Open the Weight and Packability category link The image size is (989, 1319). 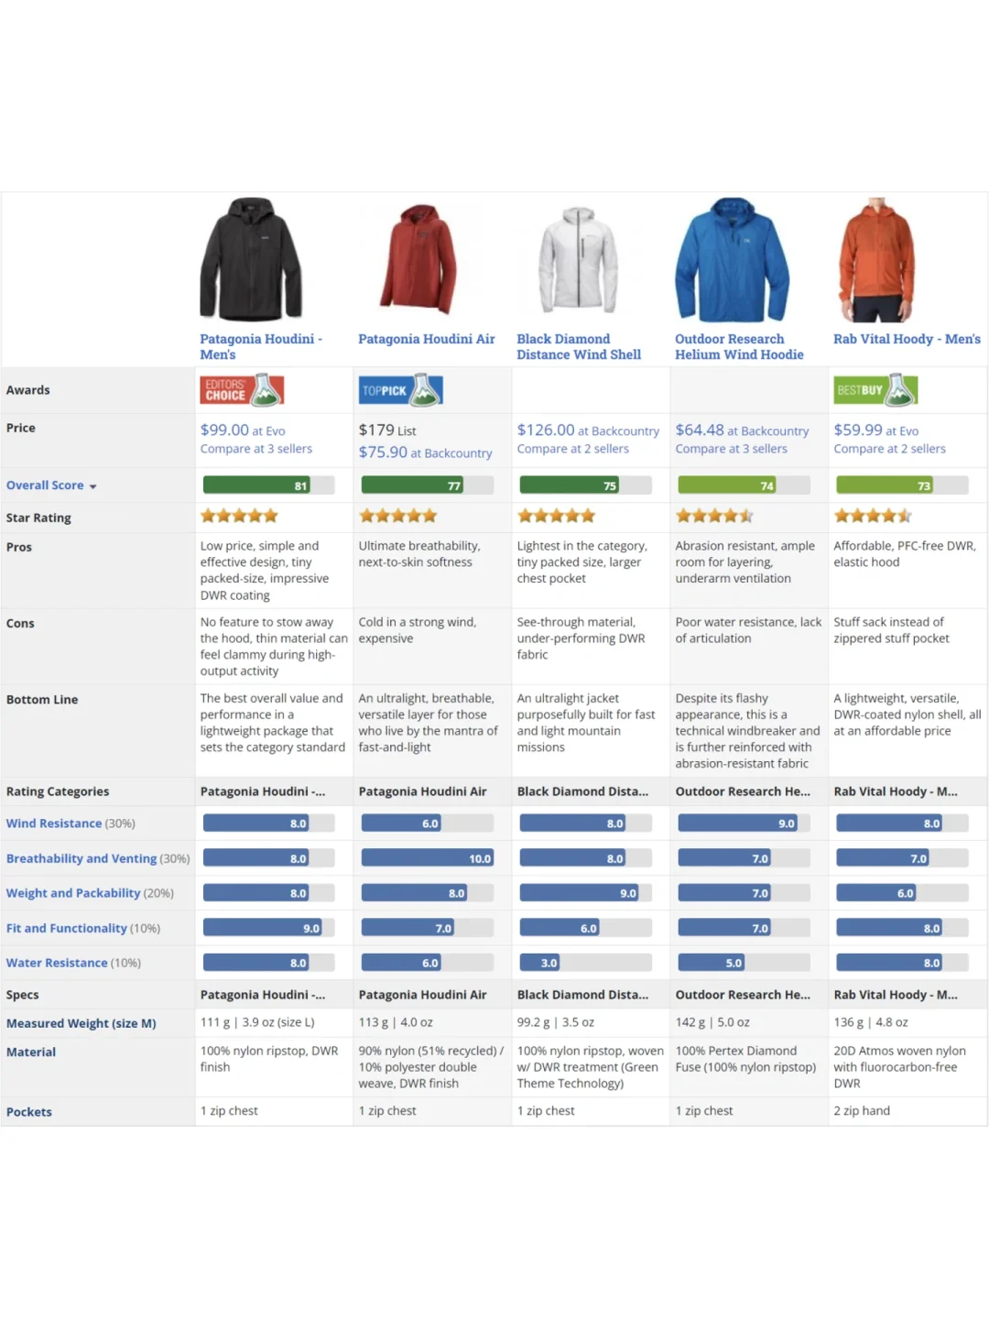tap(73, 893)
